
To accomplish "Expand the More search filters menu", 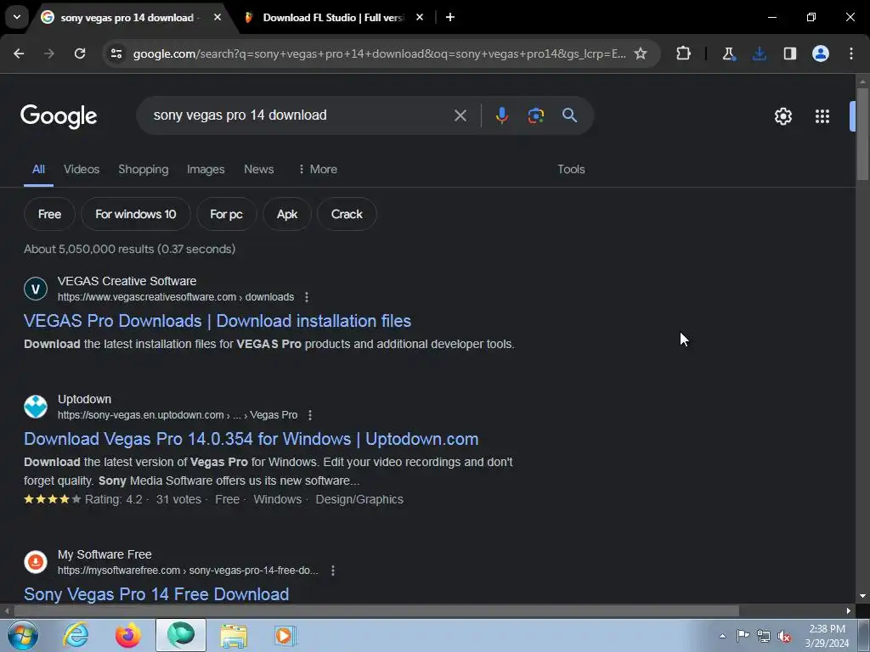I will (318, 169).
